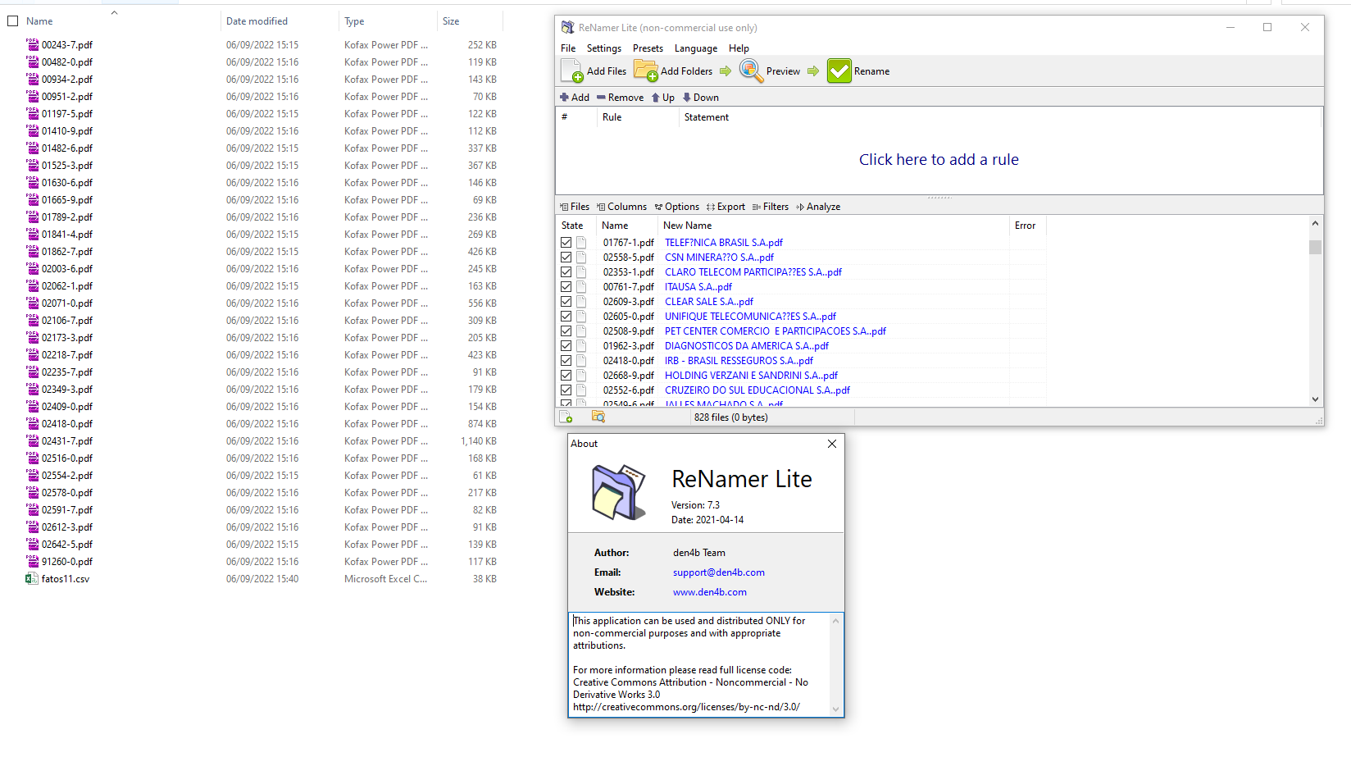Open the Analyze tool
1351x757 pixels.
pyautogui.click(x=818, y=207)
